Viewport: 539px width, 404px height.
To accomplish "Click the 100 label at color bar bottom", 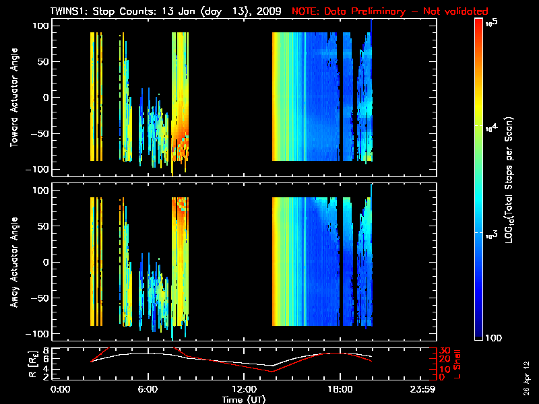I will pos(493,337).
